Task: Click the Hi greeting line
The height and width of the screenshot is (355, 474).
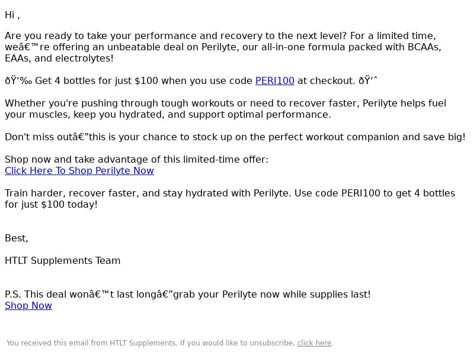Action: (12, 15)
